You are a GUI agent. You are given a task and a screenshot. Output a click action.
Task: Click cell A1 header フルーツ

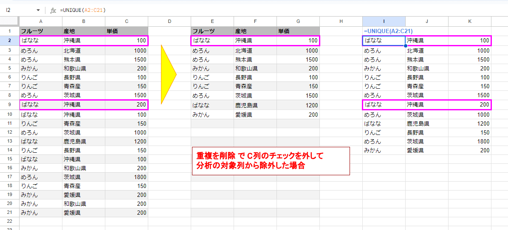click(x=41, y=31)
